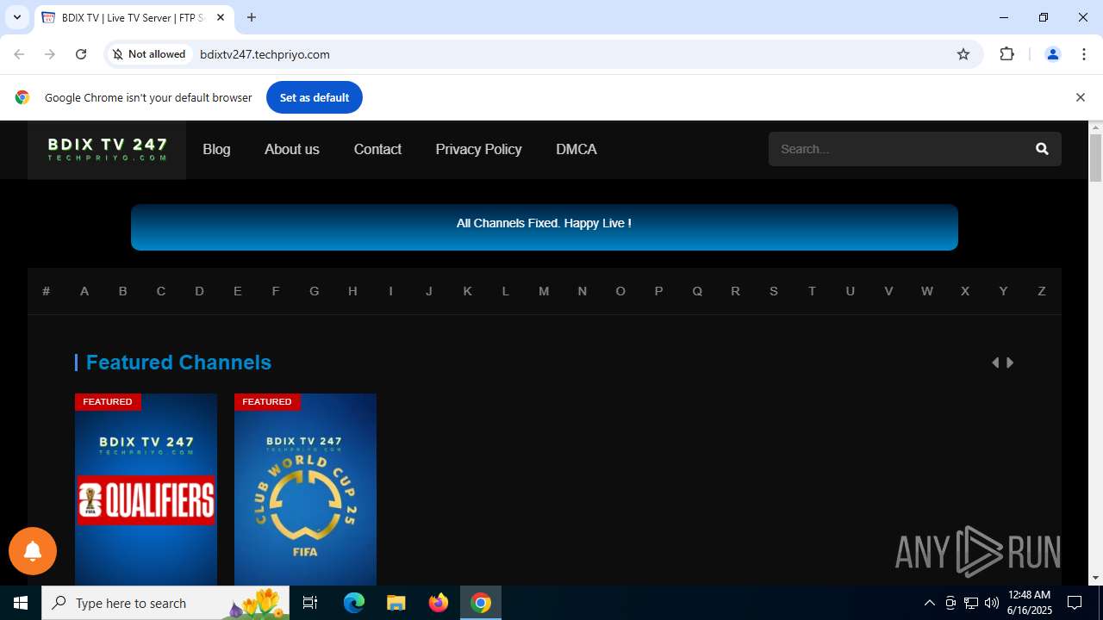1103x620 pixels.
Task: Filter channels by letter M
Action: click(x=544, y=291)
